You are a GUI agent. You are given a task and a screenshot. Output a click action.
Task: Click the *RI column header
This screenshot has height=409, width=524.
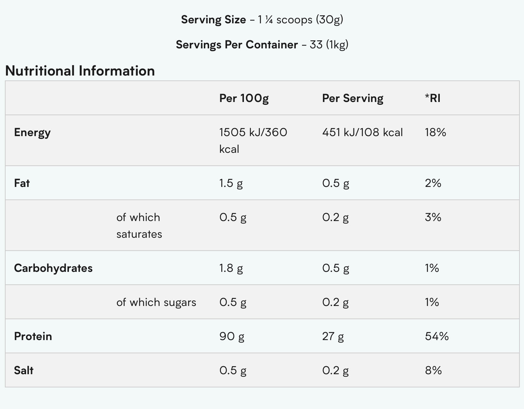tap(432, 98)
